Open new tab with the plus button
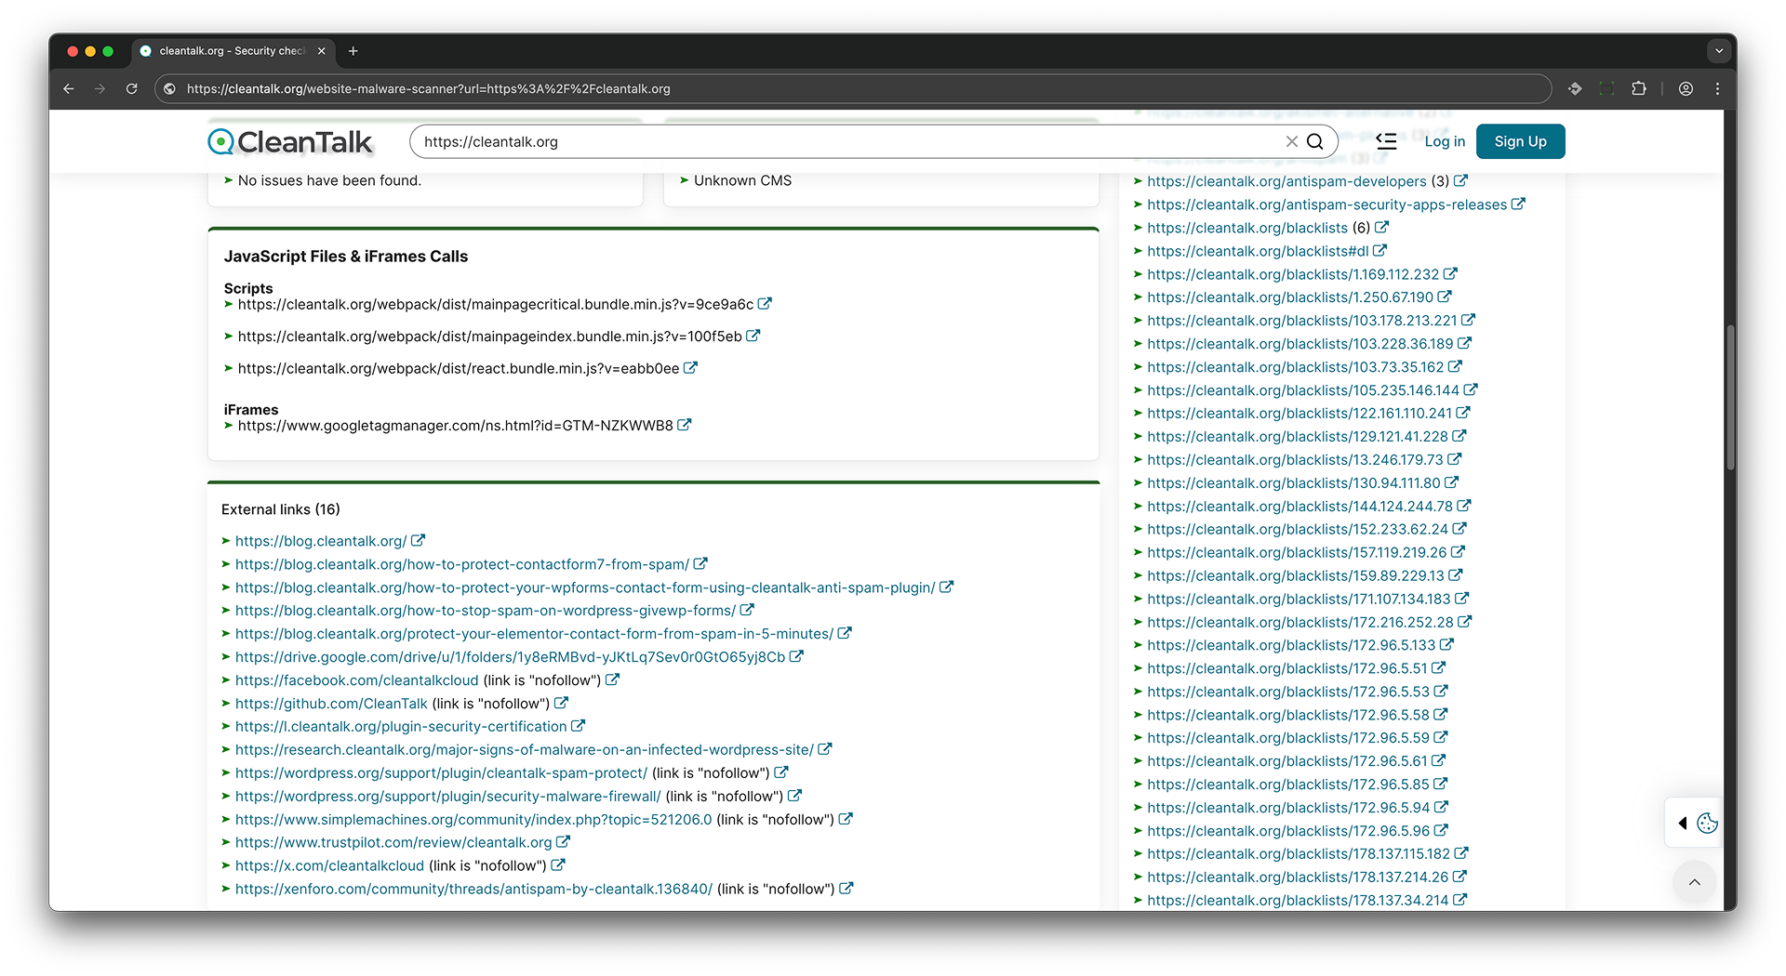Viewport: 1786px width, 976px height. click(x=353, y=51)
